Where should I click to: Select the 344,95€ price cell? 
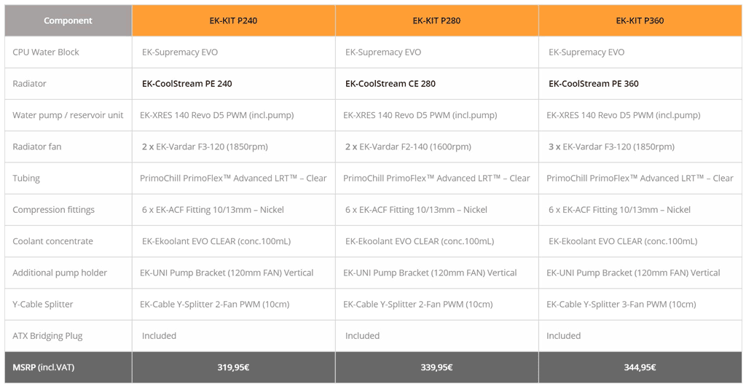click(640, 367)
